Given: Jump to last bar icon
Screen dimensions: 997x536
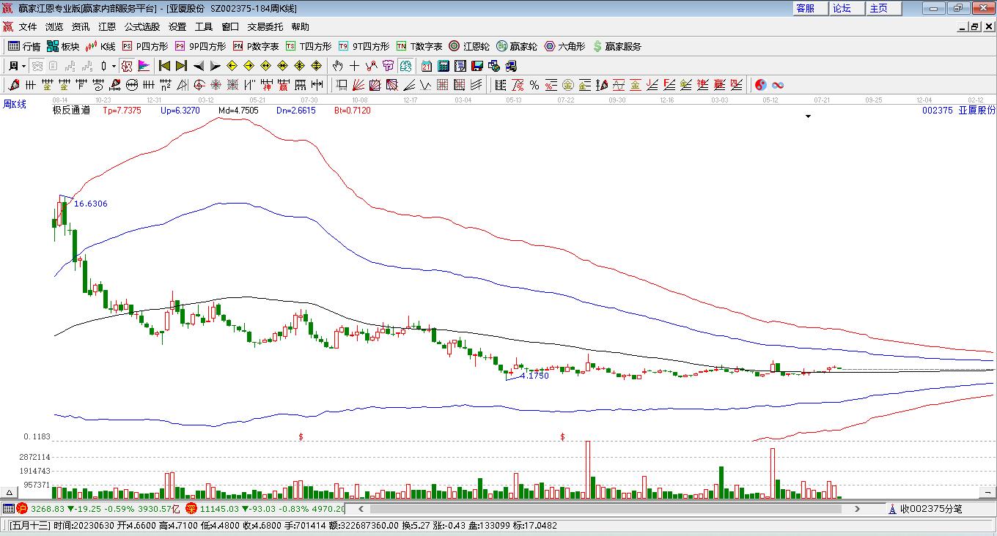Looking at the screenshot, I should 181,66.
